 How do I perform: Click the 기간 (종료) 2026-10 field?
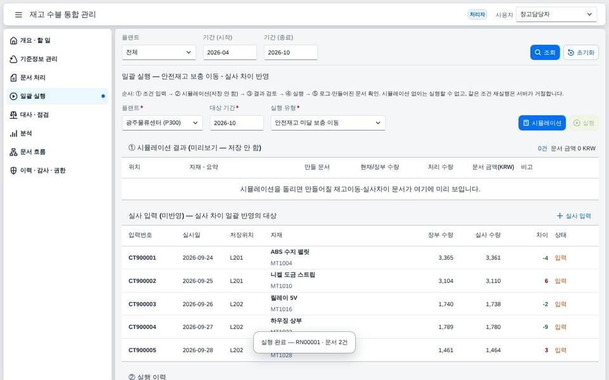pyautogui.click(x=291, y=53)
